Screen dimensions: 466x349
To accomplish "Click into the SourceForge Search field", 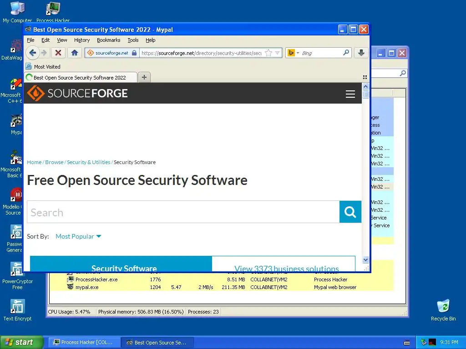I will coord(183,212).
